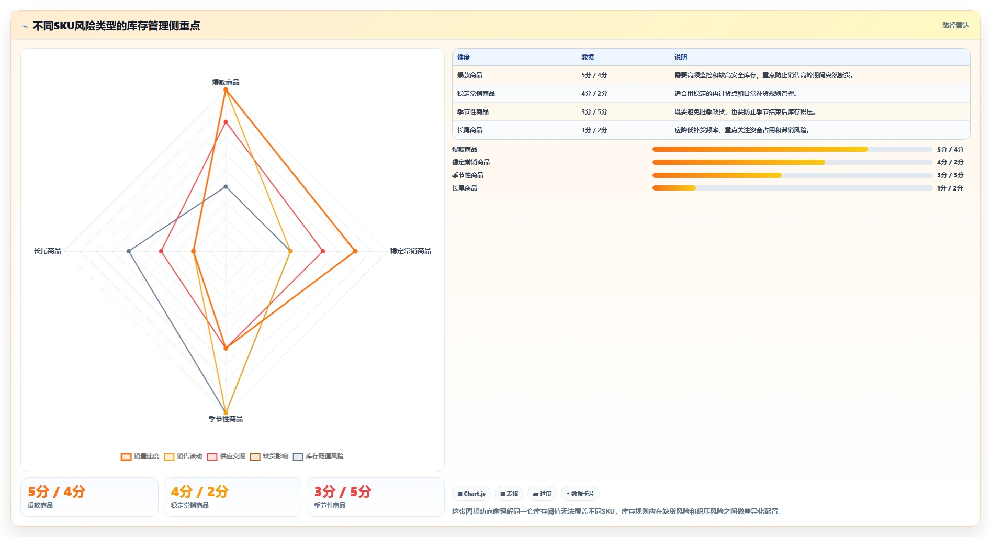
Task: Click the 爆款商品 radar axis label
Action: point(226,82)
